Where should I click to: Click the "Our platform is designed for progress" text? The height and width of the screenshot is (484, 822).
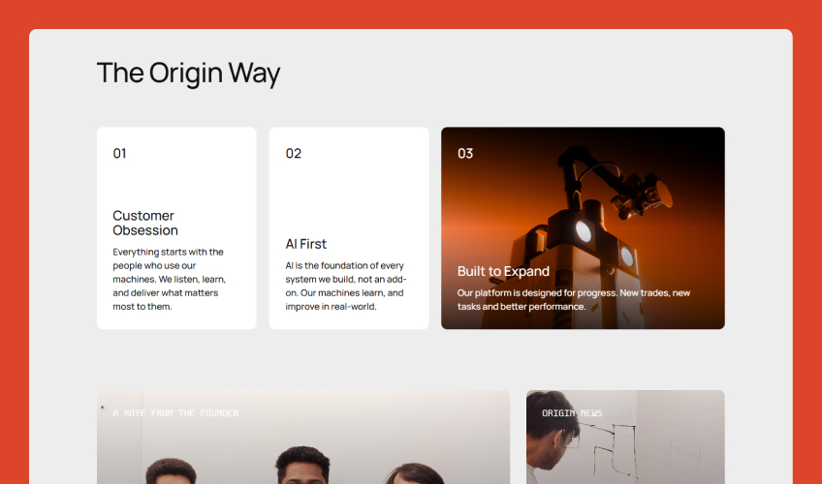(x=574, y=299)
